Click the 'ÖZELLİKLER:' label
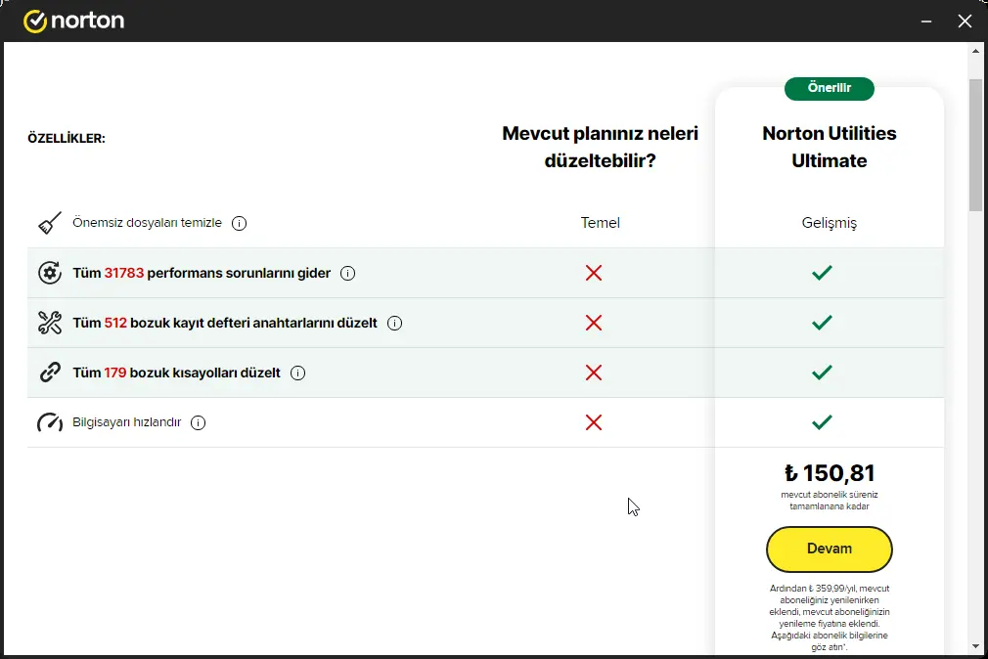The image size is (988, 659). (67, 139)
